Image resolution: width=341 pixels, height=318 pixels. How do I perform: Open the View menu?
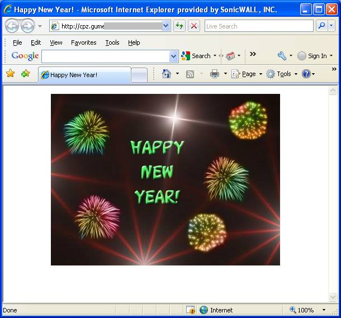coord(56,42)
